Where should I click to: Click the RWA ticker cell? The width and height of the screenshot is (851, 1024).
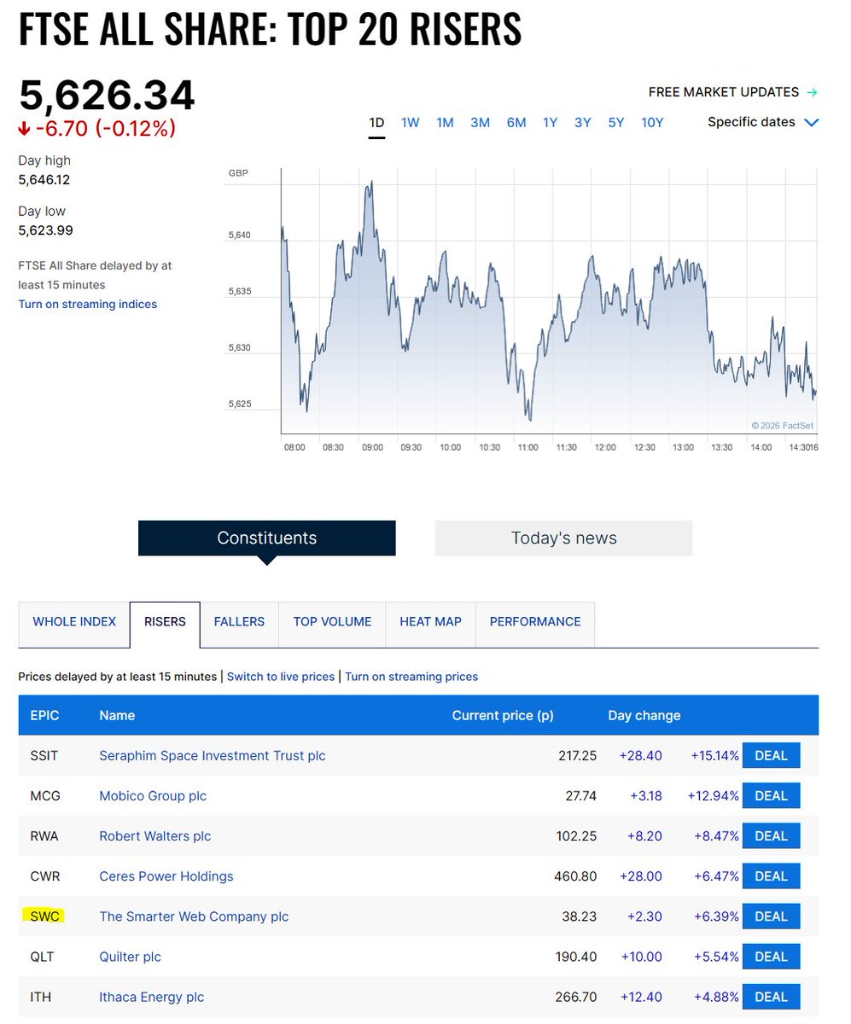(44, 836)
